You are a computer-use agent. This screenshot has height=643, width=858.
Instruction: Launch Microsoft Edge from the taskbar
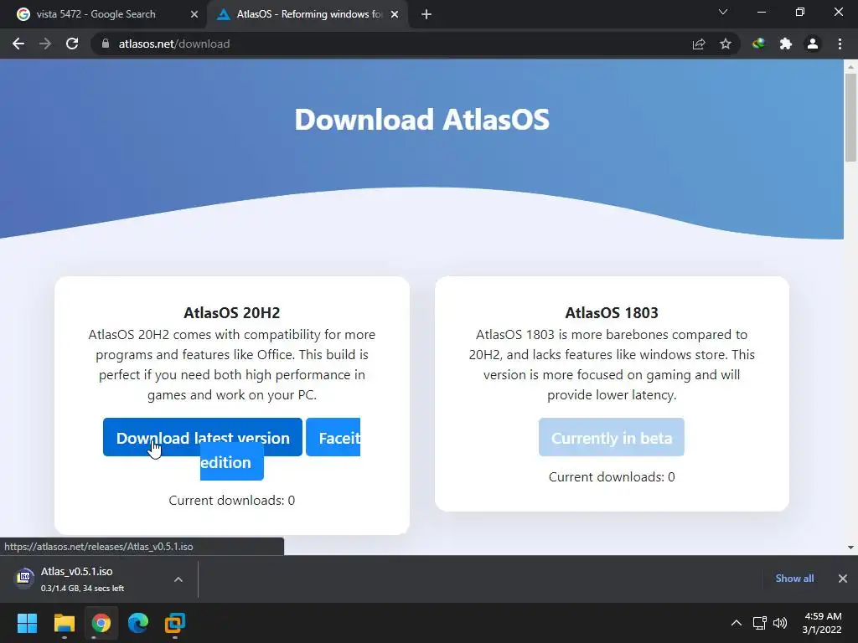pyautogui.click(x=138, y=623)
